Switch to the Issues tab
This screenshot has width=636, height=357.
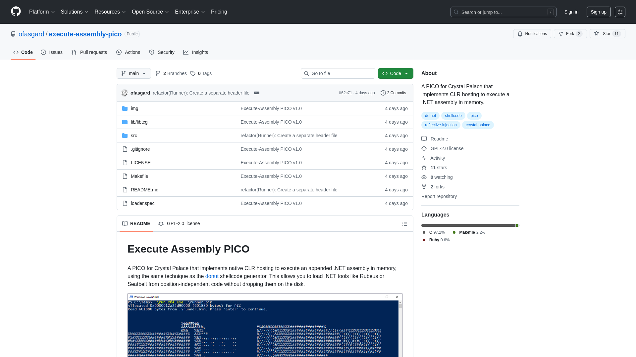tap(52, 52)
